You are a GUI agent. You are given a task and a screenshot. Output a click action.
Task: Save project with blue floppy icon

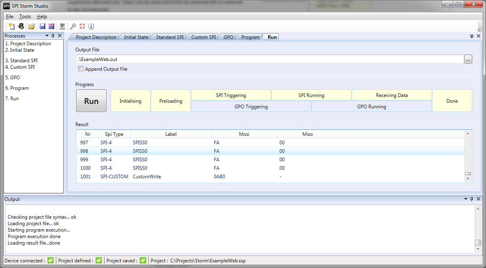tap(43, 26)
